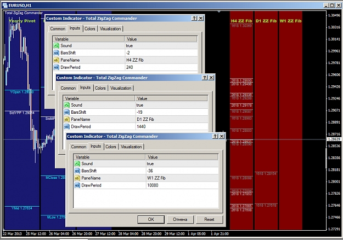This screenshot has height=240, width=343.
Task: Click the YOpen level label on chart
Action: 22,92
